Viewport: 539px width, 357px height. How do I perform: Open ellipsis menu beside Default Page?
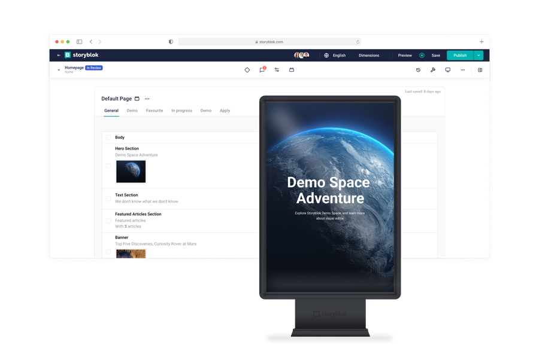coord(147,99)
